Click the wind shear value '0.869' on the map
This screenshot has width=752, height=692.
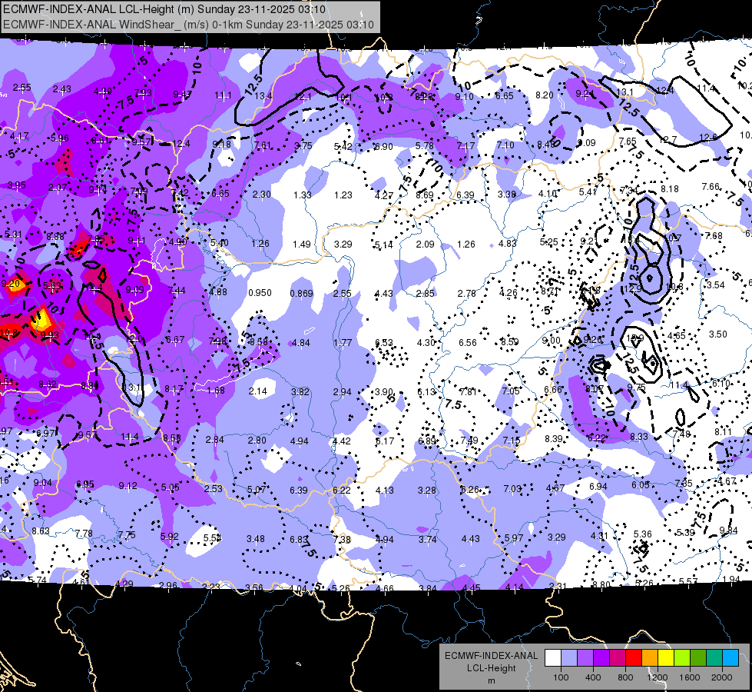[302, 294]
